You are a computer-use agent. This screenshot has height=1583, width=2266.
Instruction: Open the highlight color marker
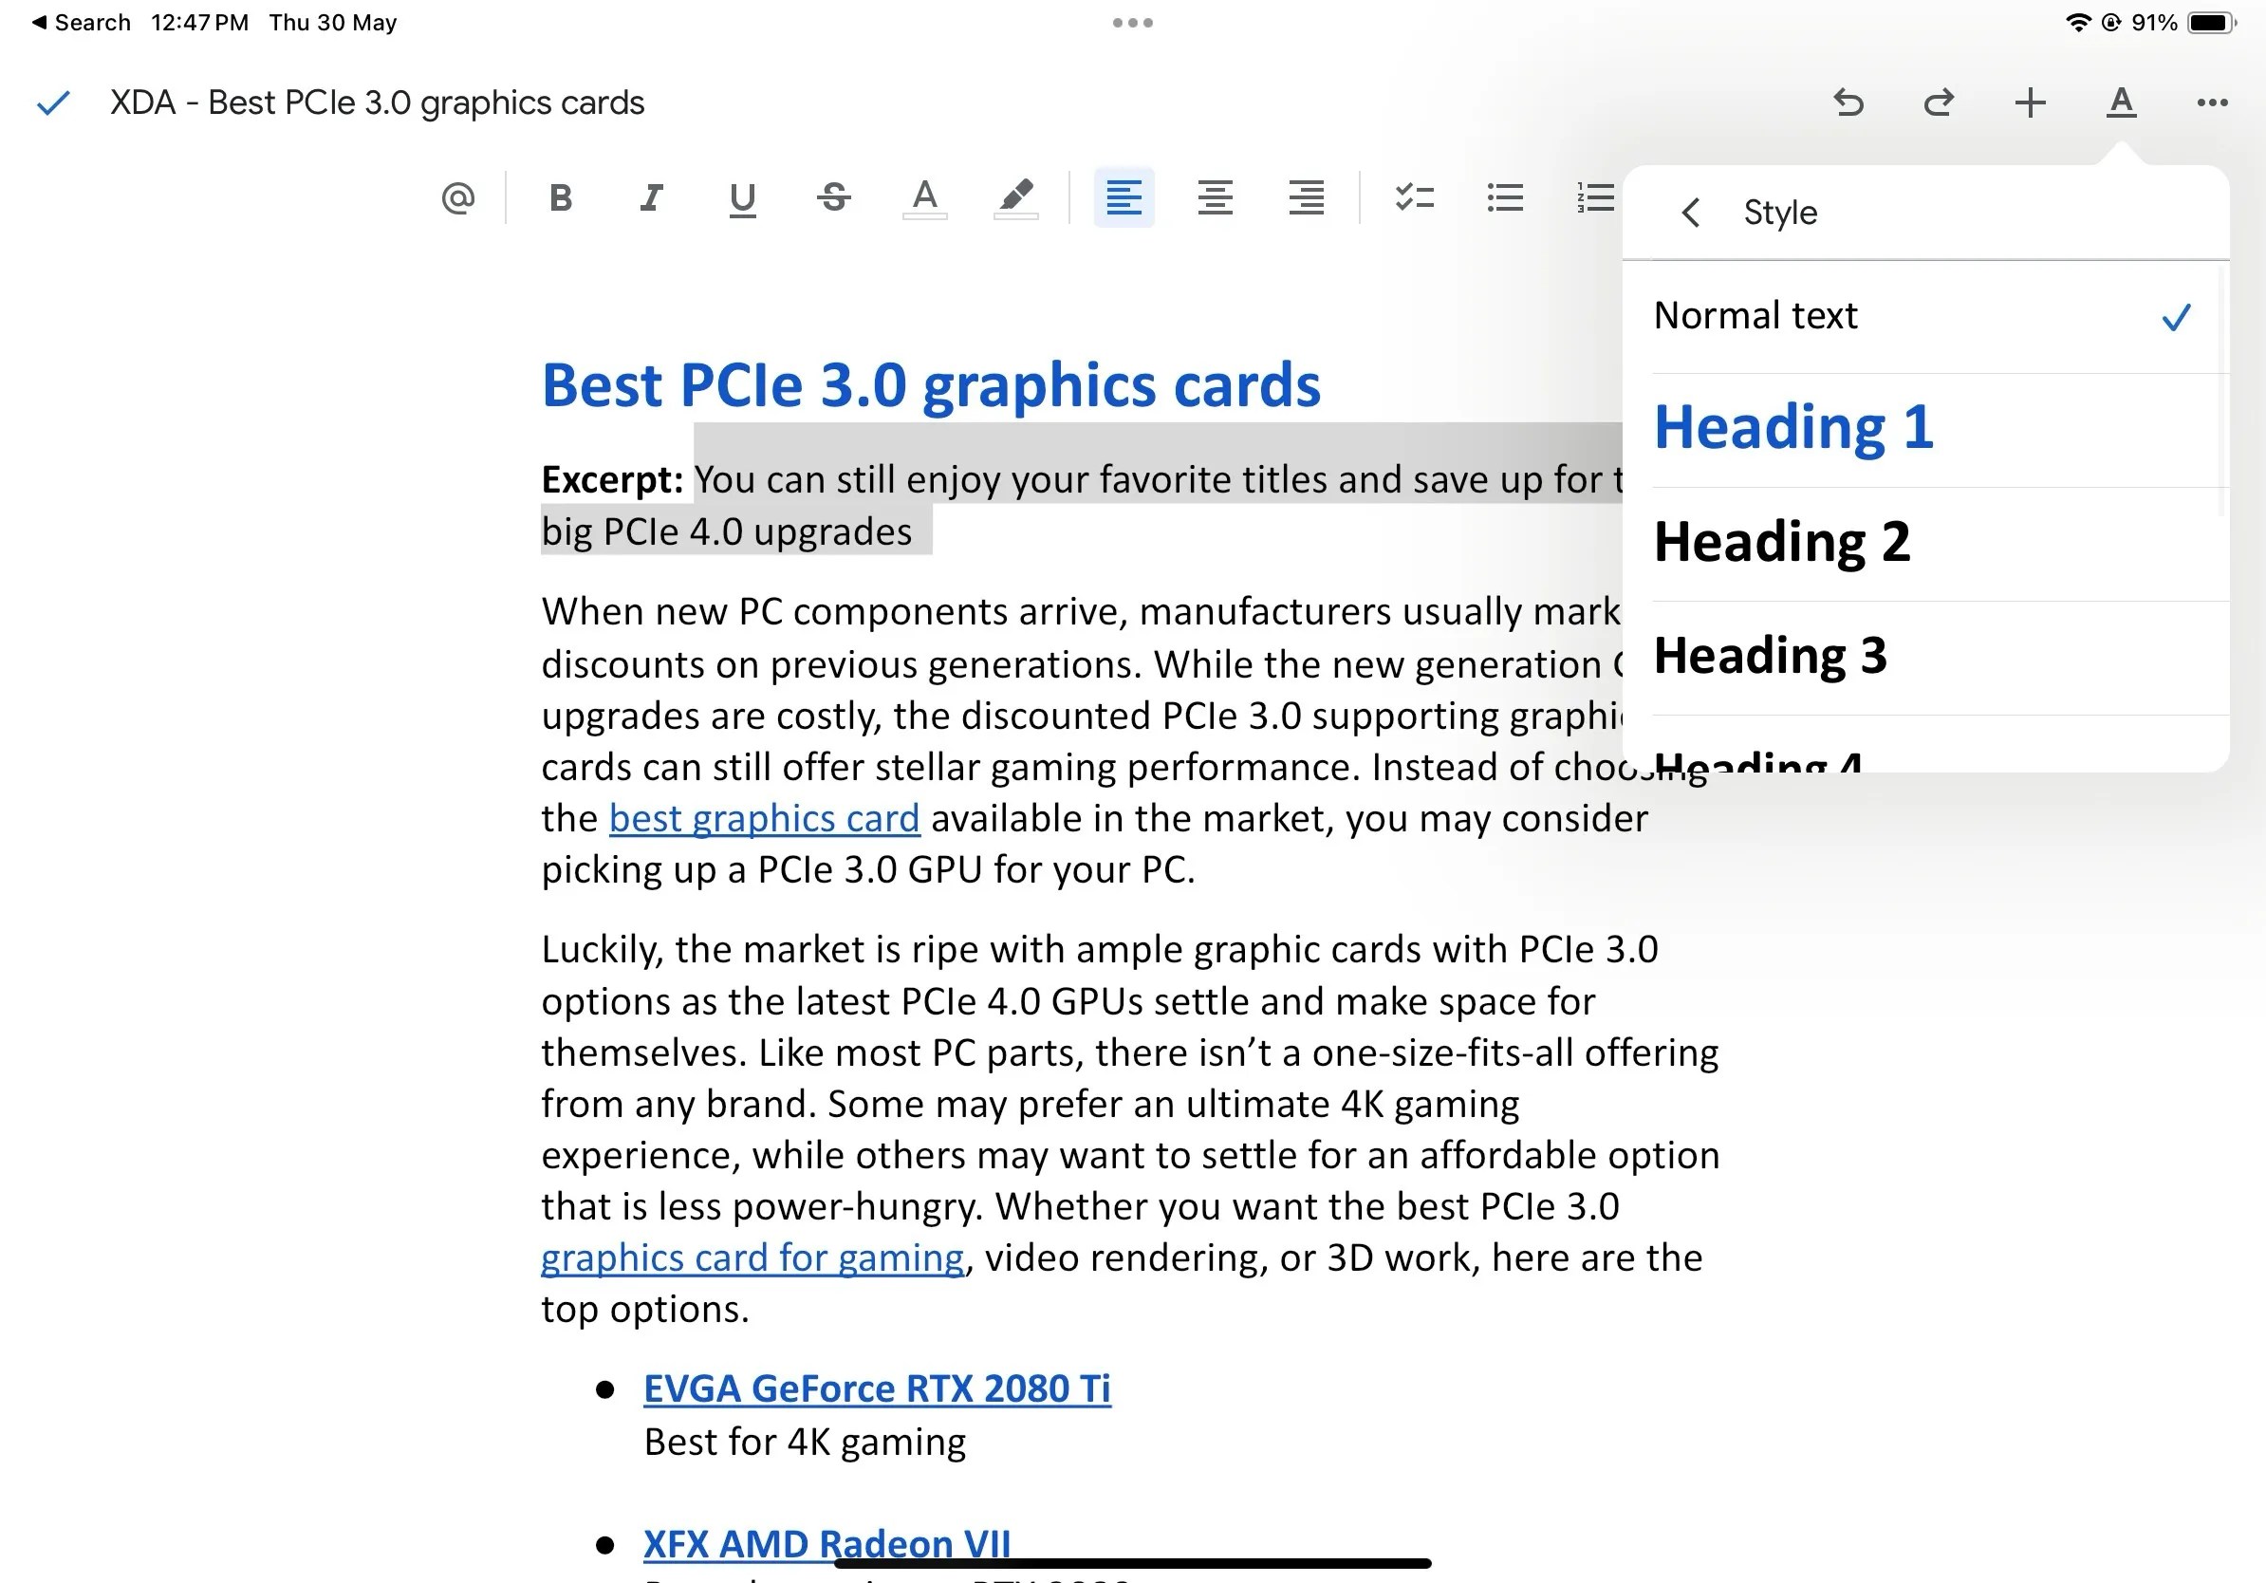tap(1015, 198)
